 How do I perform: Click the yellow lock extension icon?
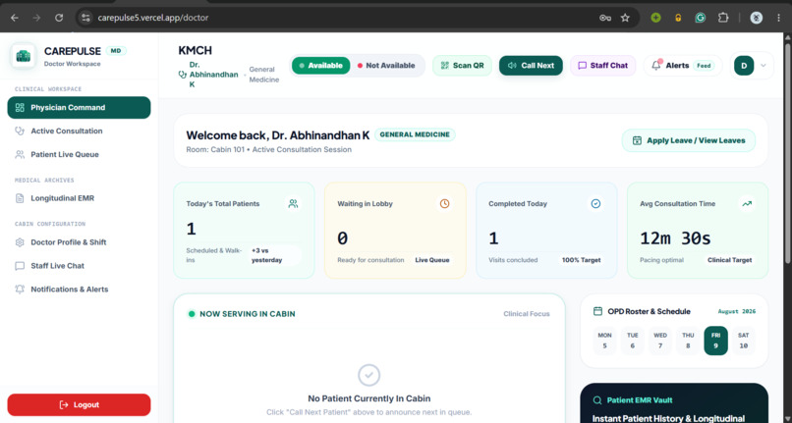(x=678, y=18)
